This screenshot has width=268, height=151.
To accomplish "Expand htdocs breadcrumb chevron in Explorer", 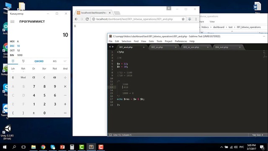I will coord(211,27).
